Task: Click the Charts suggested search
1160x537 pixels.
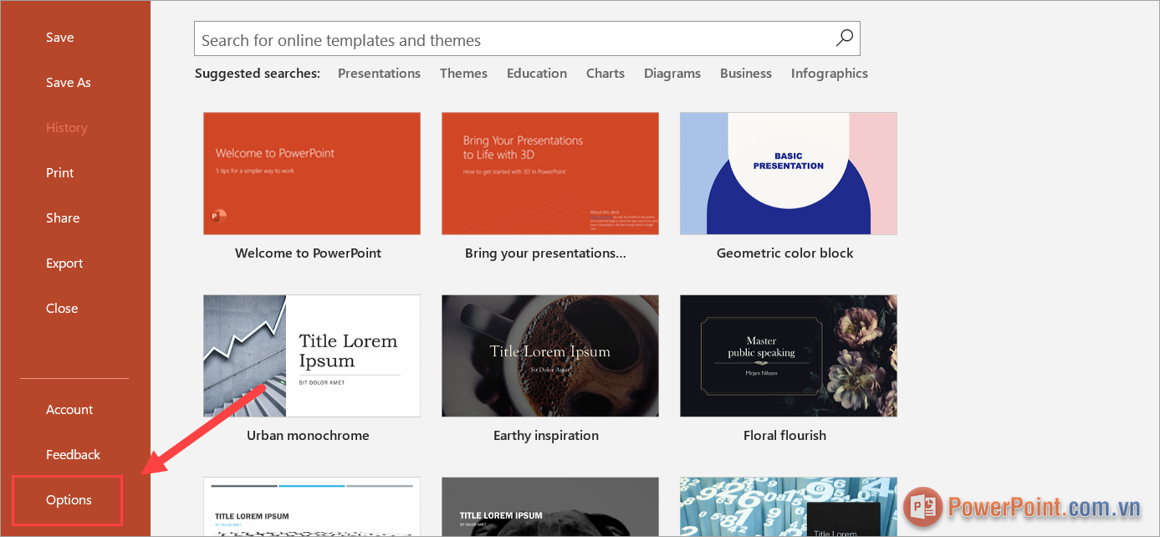Action: pyautogui.click(x=605, y=73)
